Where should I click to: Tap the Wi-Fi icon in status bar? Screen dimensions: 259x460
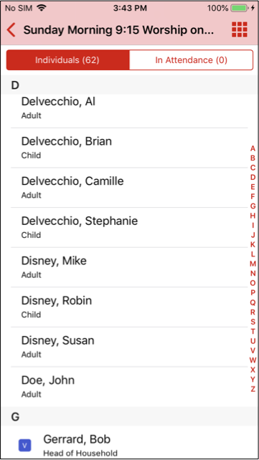(42, 8)
